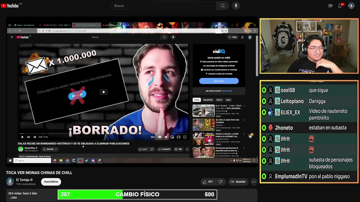The width and height of the screenshot is (360, 202).
Task: Click the vidIQ Inicia sesión button
Action: click(219, 81)
